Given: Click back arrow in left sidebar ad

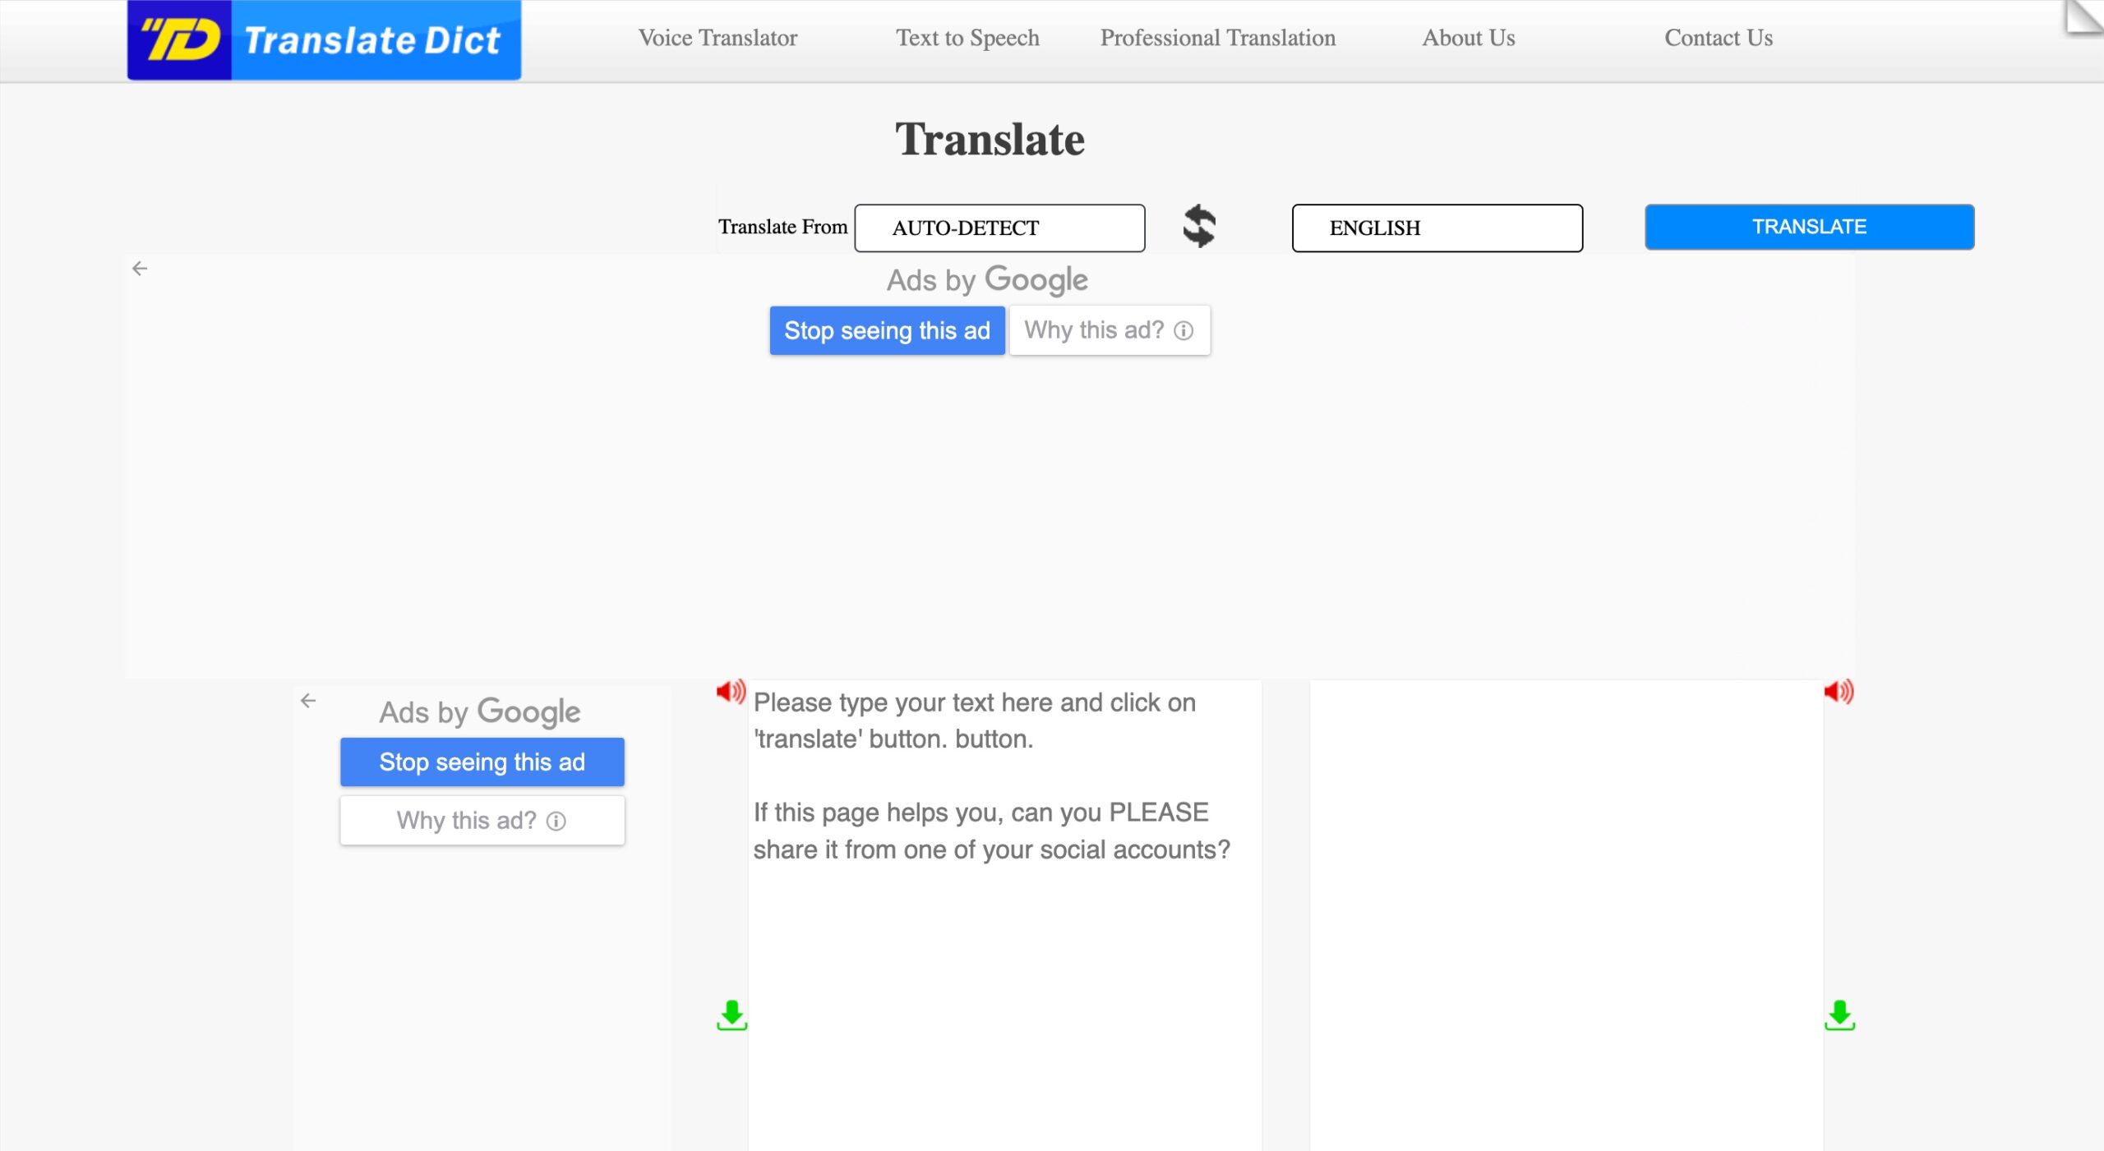Looking at the screenshot, I should (308, 701).
